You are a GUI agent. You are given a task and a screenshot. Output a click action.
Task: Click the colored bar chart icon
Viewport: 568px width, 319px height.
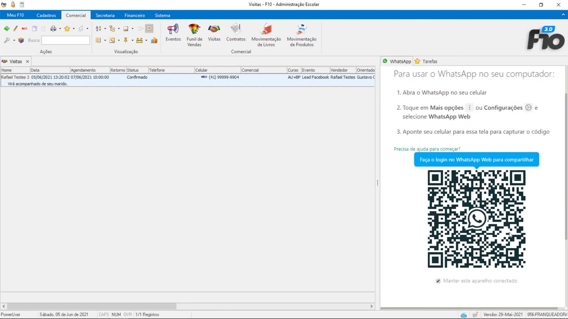154,40
